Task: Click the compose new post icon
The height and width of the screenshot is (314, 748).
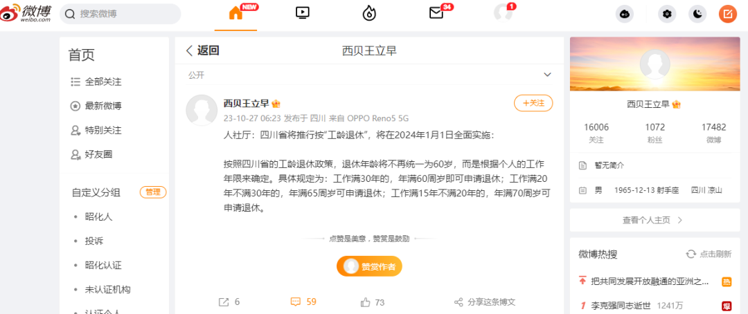Action: 727,15
